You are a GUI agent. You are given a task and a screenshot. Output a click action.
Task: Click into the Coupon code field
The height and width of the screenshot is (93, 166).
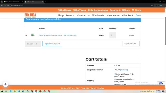(x=33, y=44)
